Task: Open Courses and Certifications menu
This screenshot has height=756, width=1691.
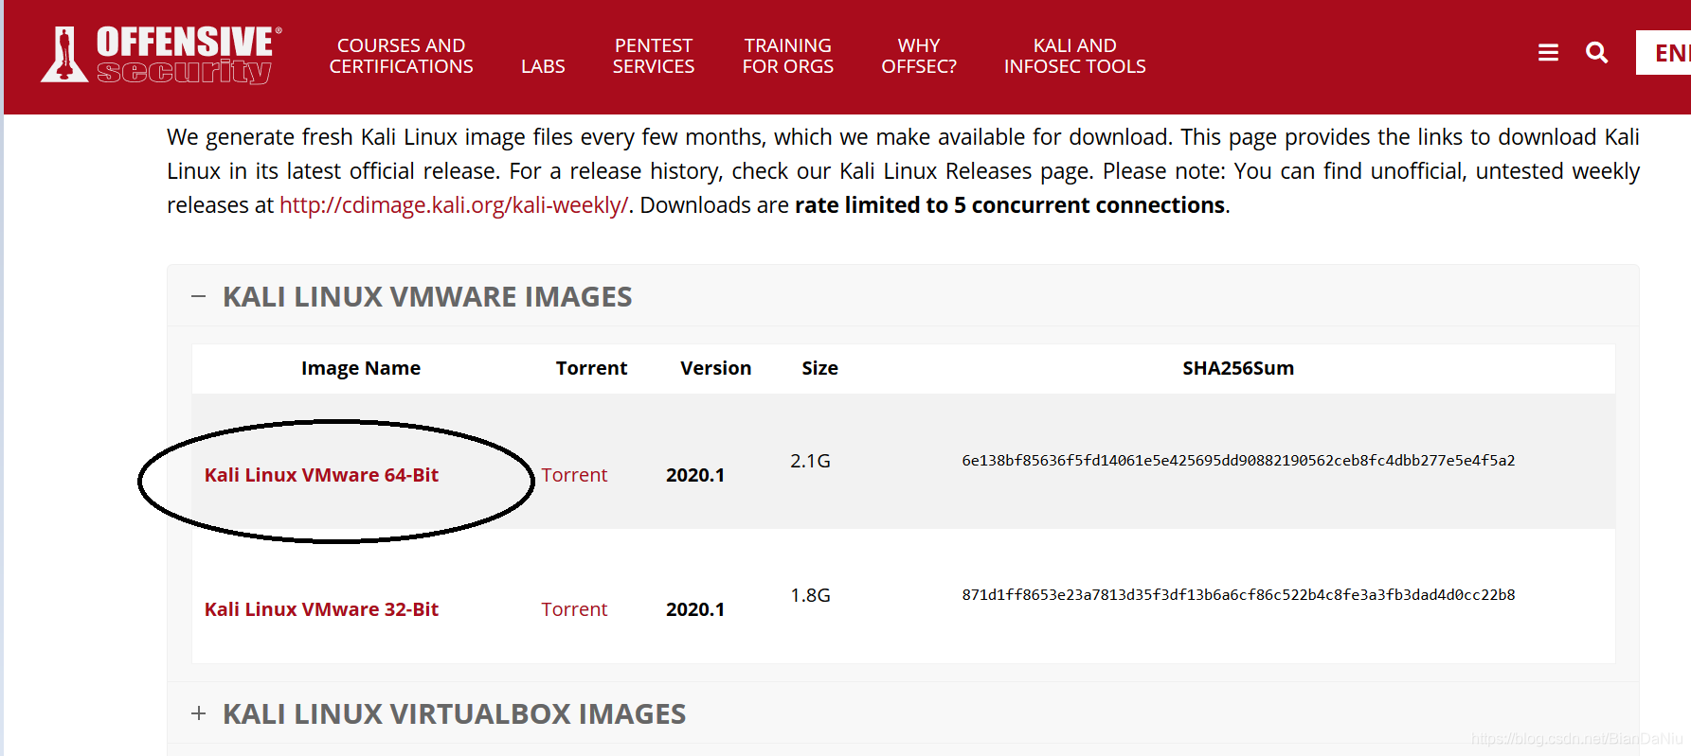Action: tap(402, 56)
